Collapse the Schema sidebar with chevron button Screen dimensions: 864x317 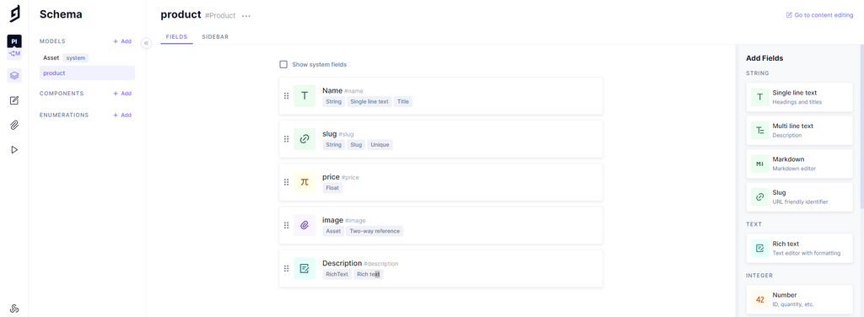click(146, 43)
